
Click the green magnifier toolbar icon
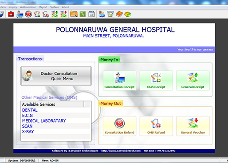(x=83, y=14)
